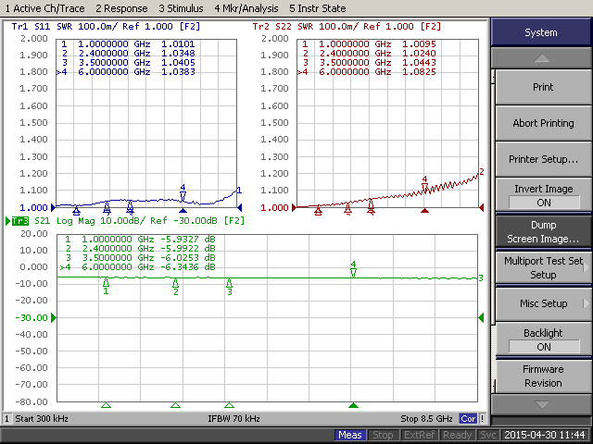Select S21 marker 4 readout -6.3436 dB
This screenshot has width=593, height=444.
click(188, 267)
